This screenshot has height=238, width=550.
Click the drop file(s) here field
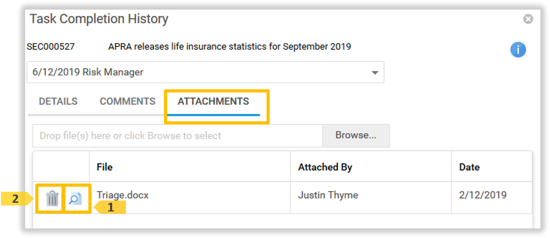point(177,136)
